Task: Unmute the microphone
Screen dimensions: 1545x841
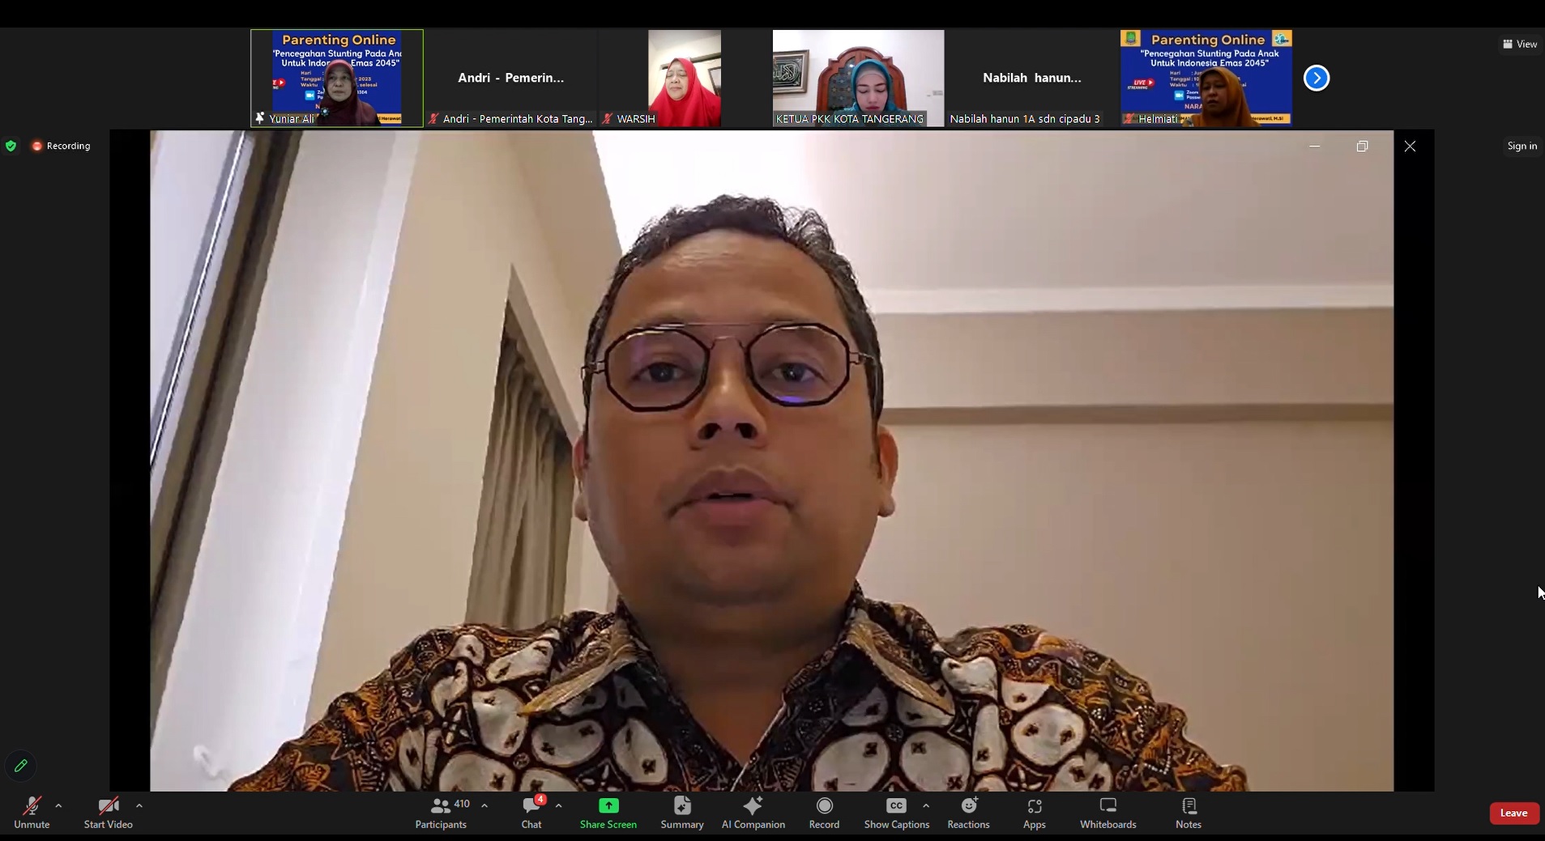Action: coord(32,813)
